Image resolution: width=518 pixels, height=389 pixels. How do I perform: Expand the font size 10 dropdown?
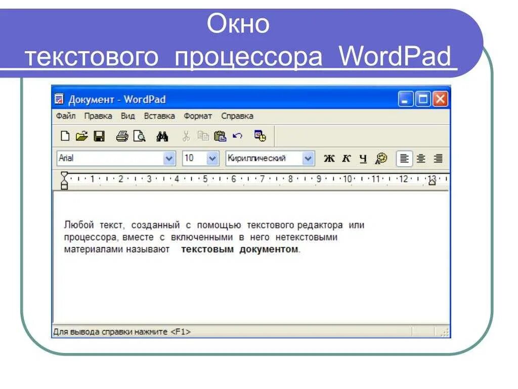tap(212, 159)
